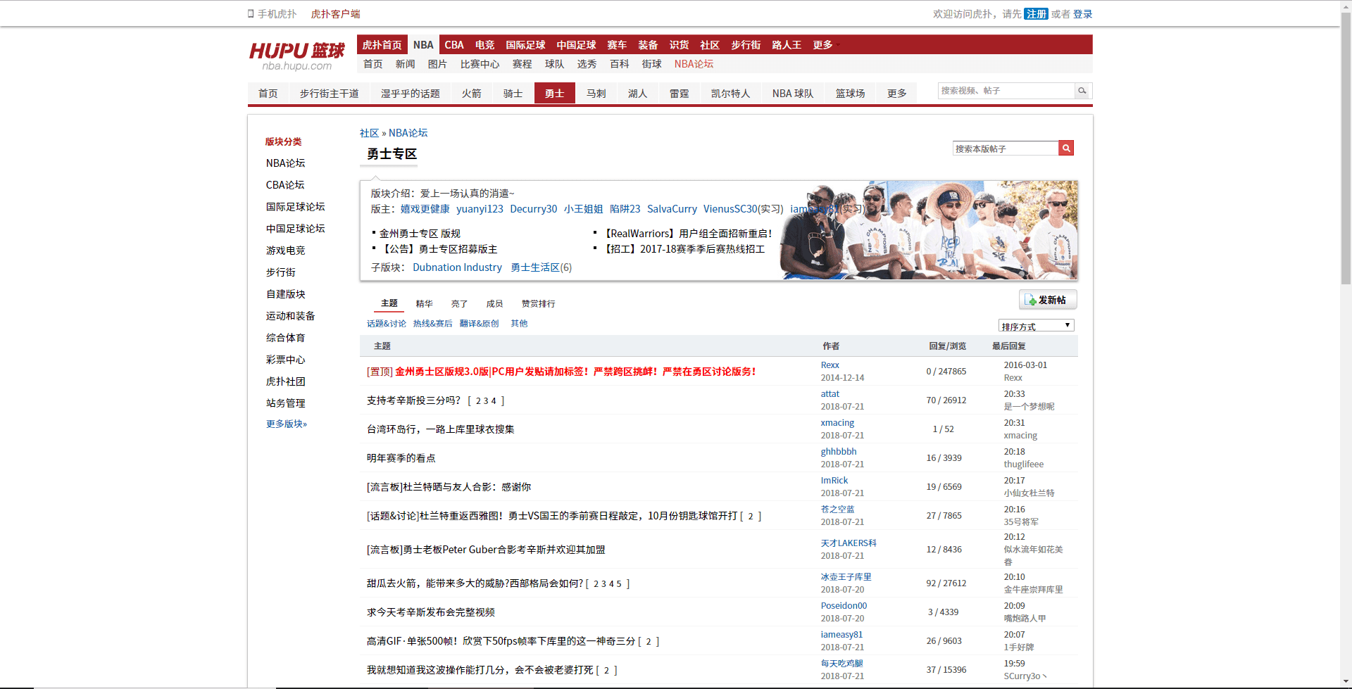
Task: Open the Dubnation Industry sub-forum
Action: pos(457,267)
